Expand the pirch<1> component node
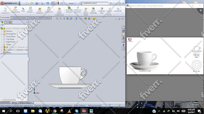 (1, 50)
